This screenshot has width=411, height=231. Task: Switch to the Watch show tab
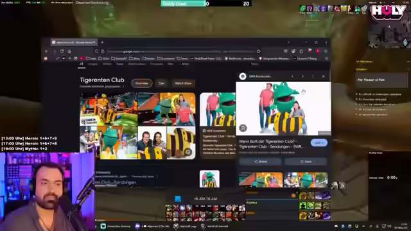(183, 83)
